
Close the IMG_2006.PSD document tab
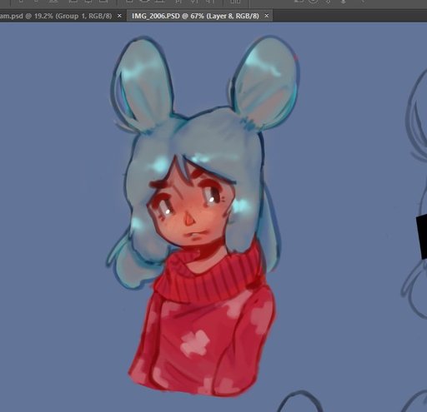267,16
